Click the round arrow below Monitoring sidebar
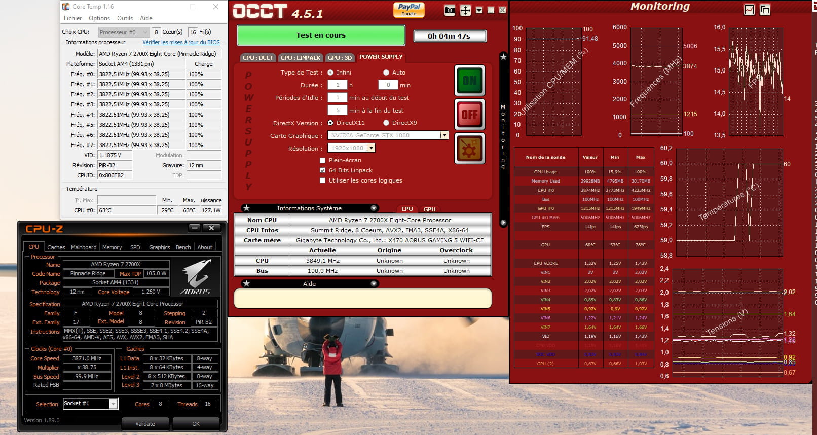 coord(503,223)
